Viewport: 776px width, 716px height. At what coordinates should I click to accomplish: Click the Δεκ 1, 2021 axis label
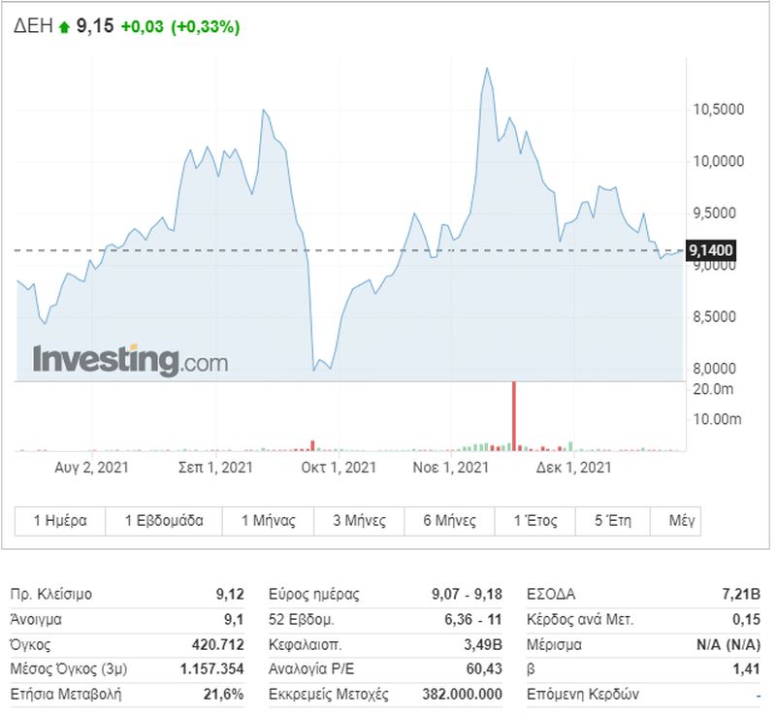click(573, 468)
